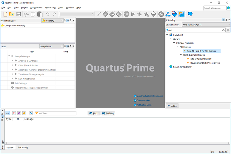The width and height of the screenshot is (231, 154).
Task: Toggle warning messages filter icon
Action: (24, 113)
